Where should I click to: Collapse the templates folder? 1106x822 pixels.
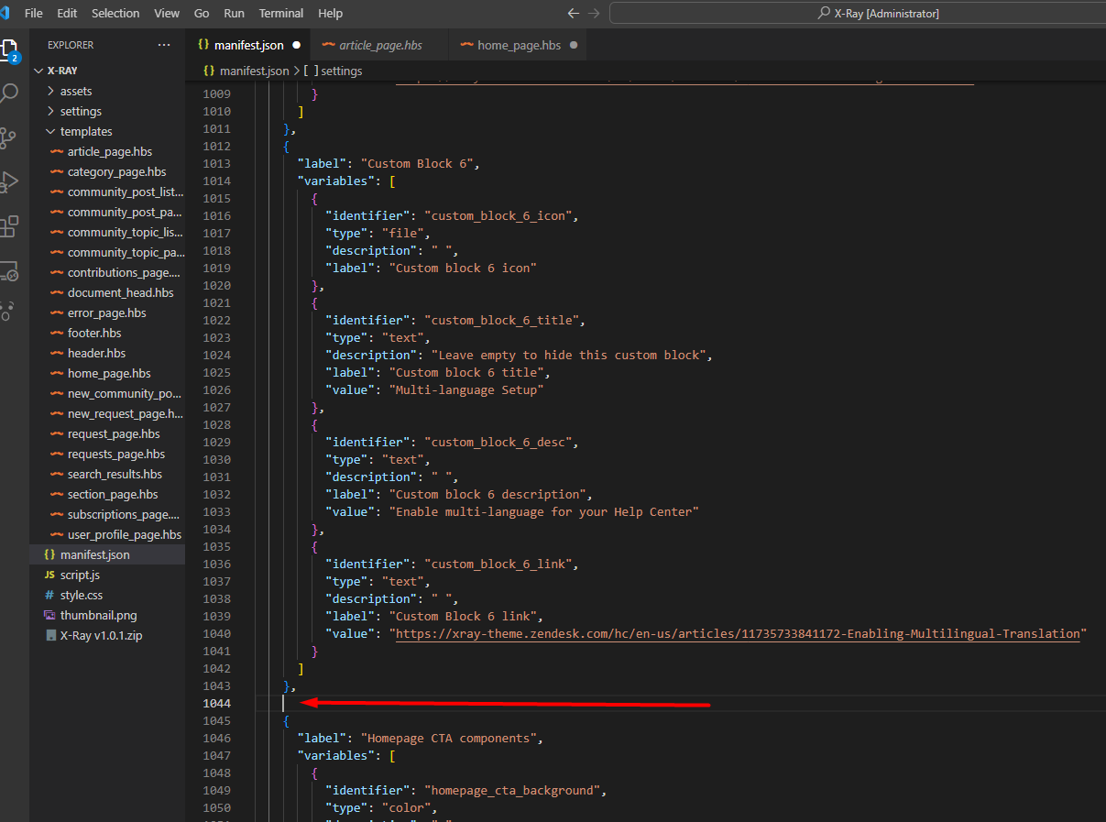click(85, 131)
